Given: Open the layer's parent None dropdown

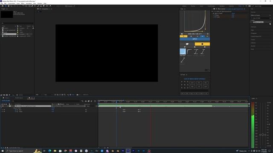Looking at the screenshot, I should 90,106.
